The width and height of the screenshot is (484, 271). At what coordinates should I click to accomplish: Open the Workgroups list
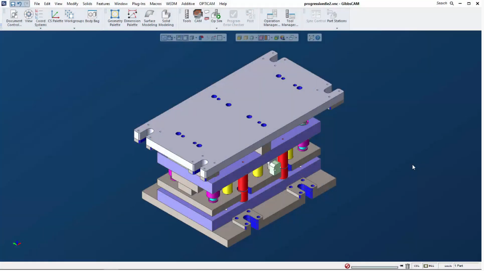pyautogui.click(x=74, y=16)
